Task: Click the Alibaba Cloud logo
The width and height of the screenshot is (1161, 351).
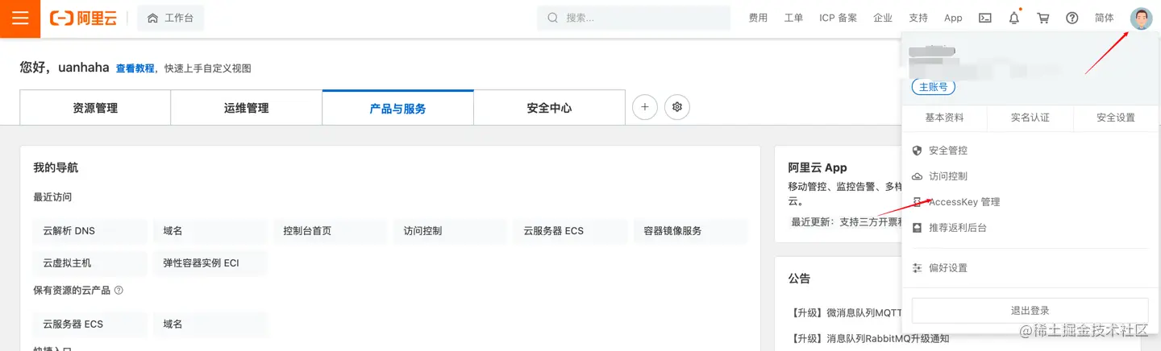Action: 84,19
